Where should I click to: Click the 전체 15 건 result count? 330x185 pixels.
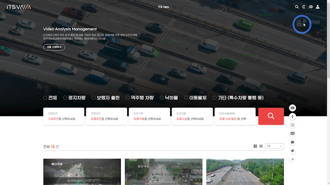pyautogui.click(x=51, y=147)
